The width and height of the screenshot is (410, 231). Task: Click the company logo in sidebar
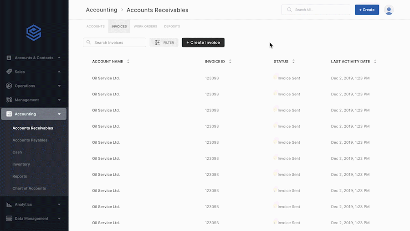34,32
